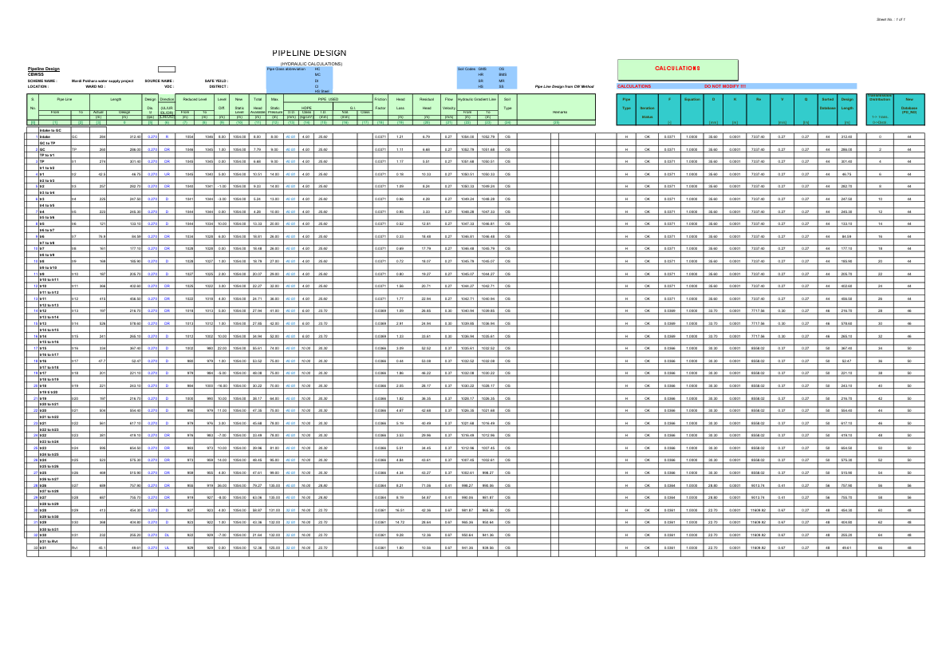Click the Re column header

[x=758, y=99]
